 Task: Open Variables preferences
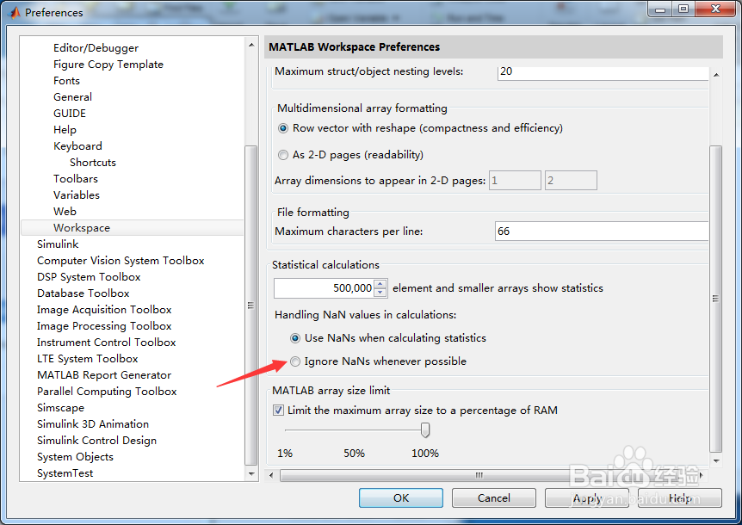tap(77, 195)
